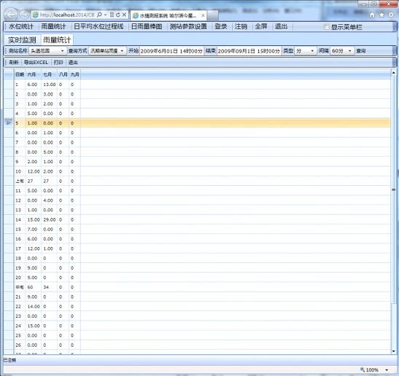Open the 测站参数设置 menu
The height and width of the screenshot is (376, 399).
pos(188,26)
